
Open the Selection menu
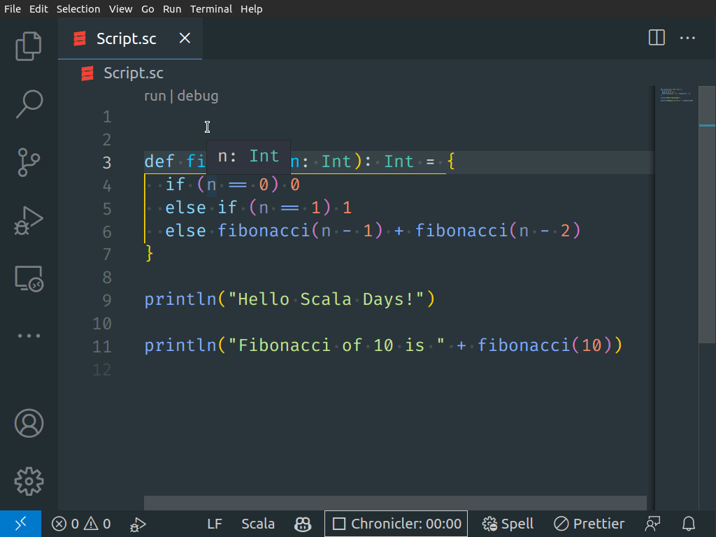[x=78, y=8]
